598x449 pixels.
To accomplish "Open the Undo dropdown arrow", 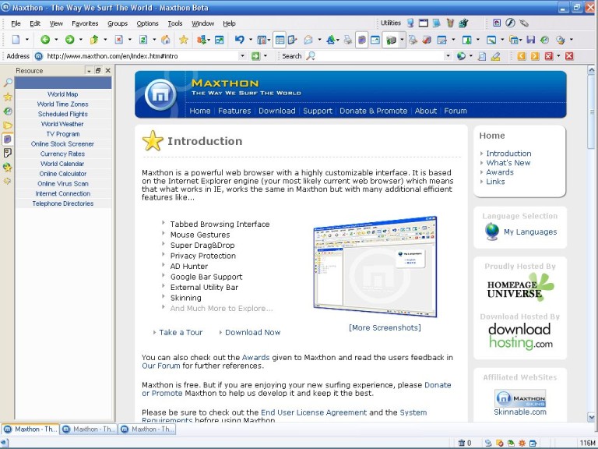I will pyautogui.click(x=251, y=39).
